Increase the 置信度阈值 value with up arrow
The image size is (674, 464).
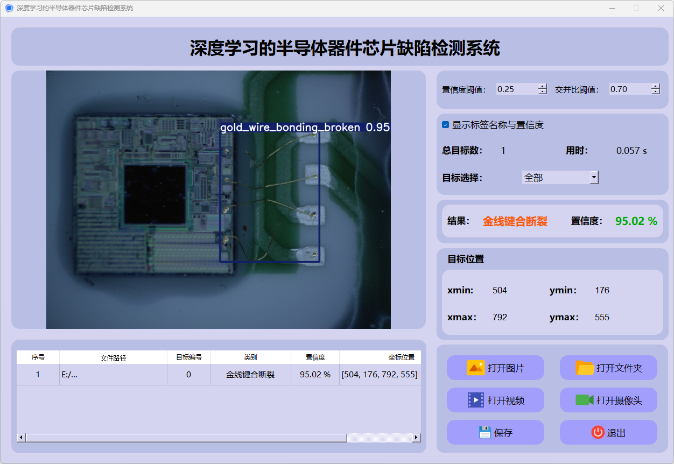click(542, 86)
